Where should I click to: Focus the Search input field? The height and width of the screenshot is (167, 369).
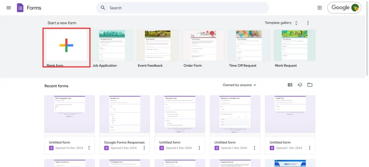[182, 8]
